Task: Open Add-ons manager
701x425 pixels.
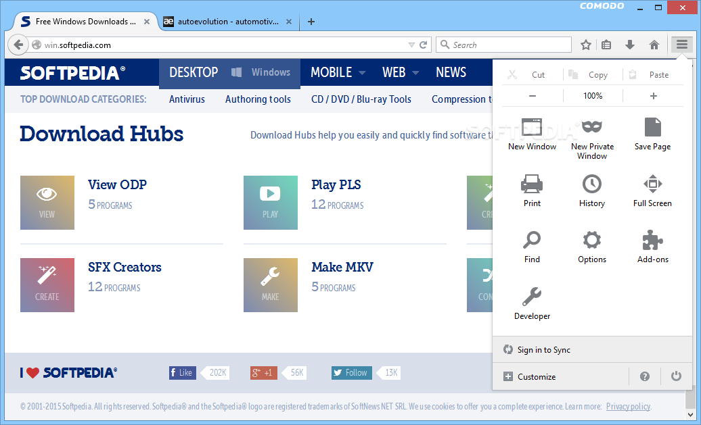Action: 653,247
